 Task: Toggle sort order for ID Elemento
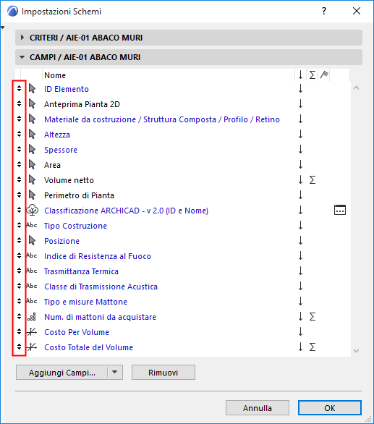pos(300,89)
